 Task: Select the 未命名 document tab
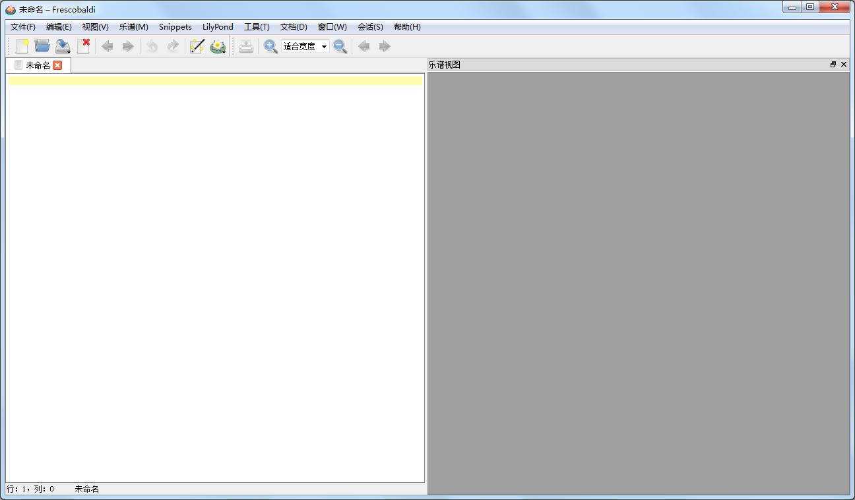click(37, 65)
